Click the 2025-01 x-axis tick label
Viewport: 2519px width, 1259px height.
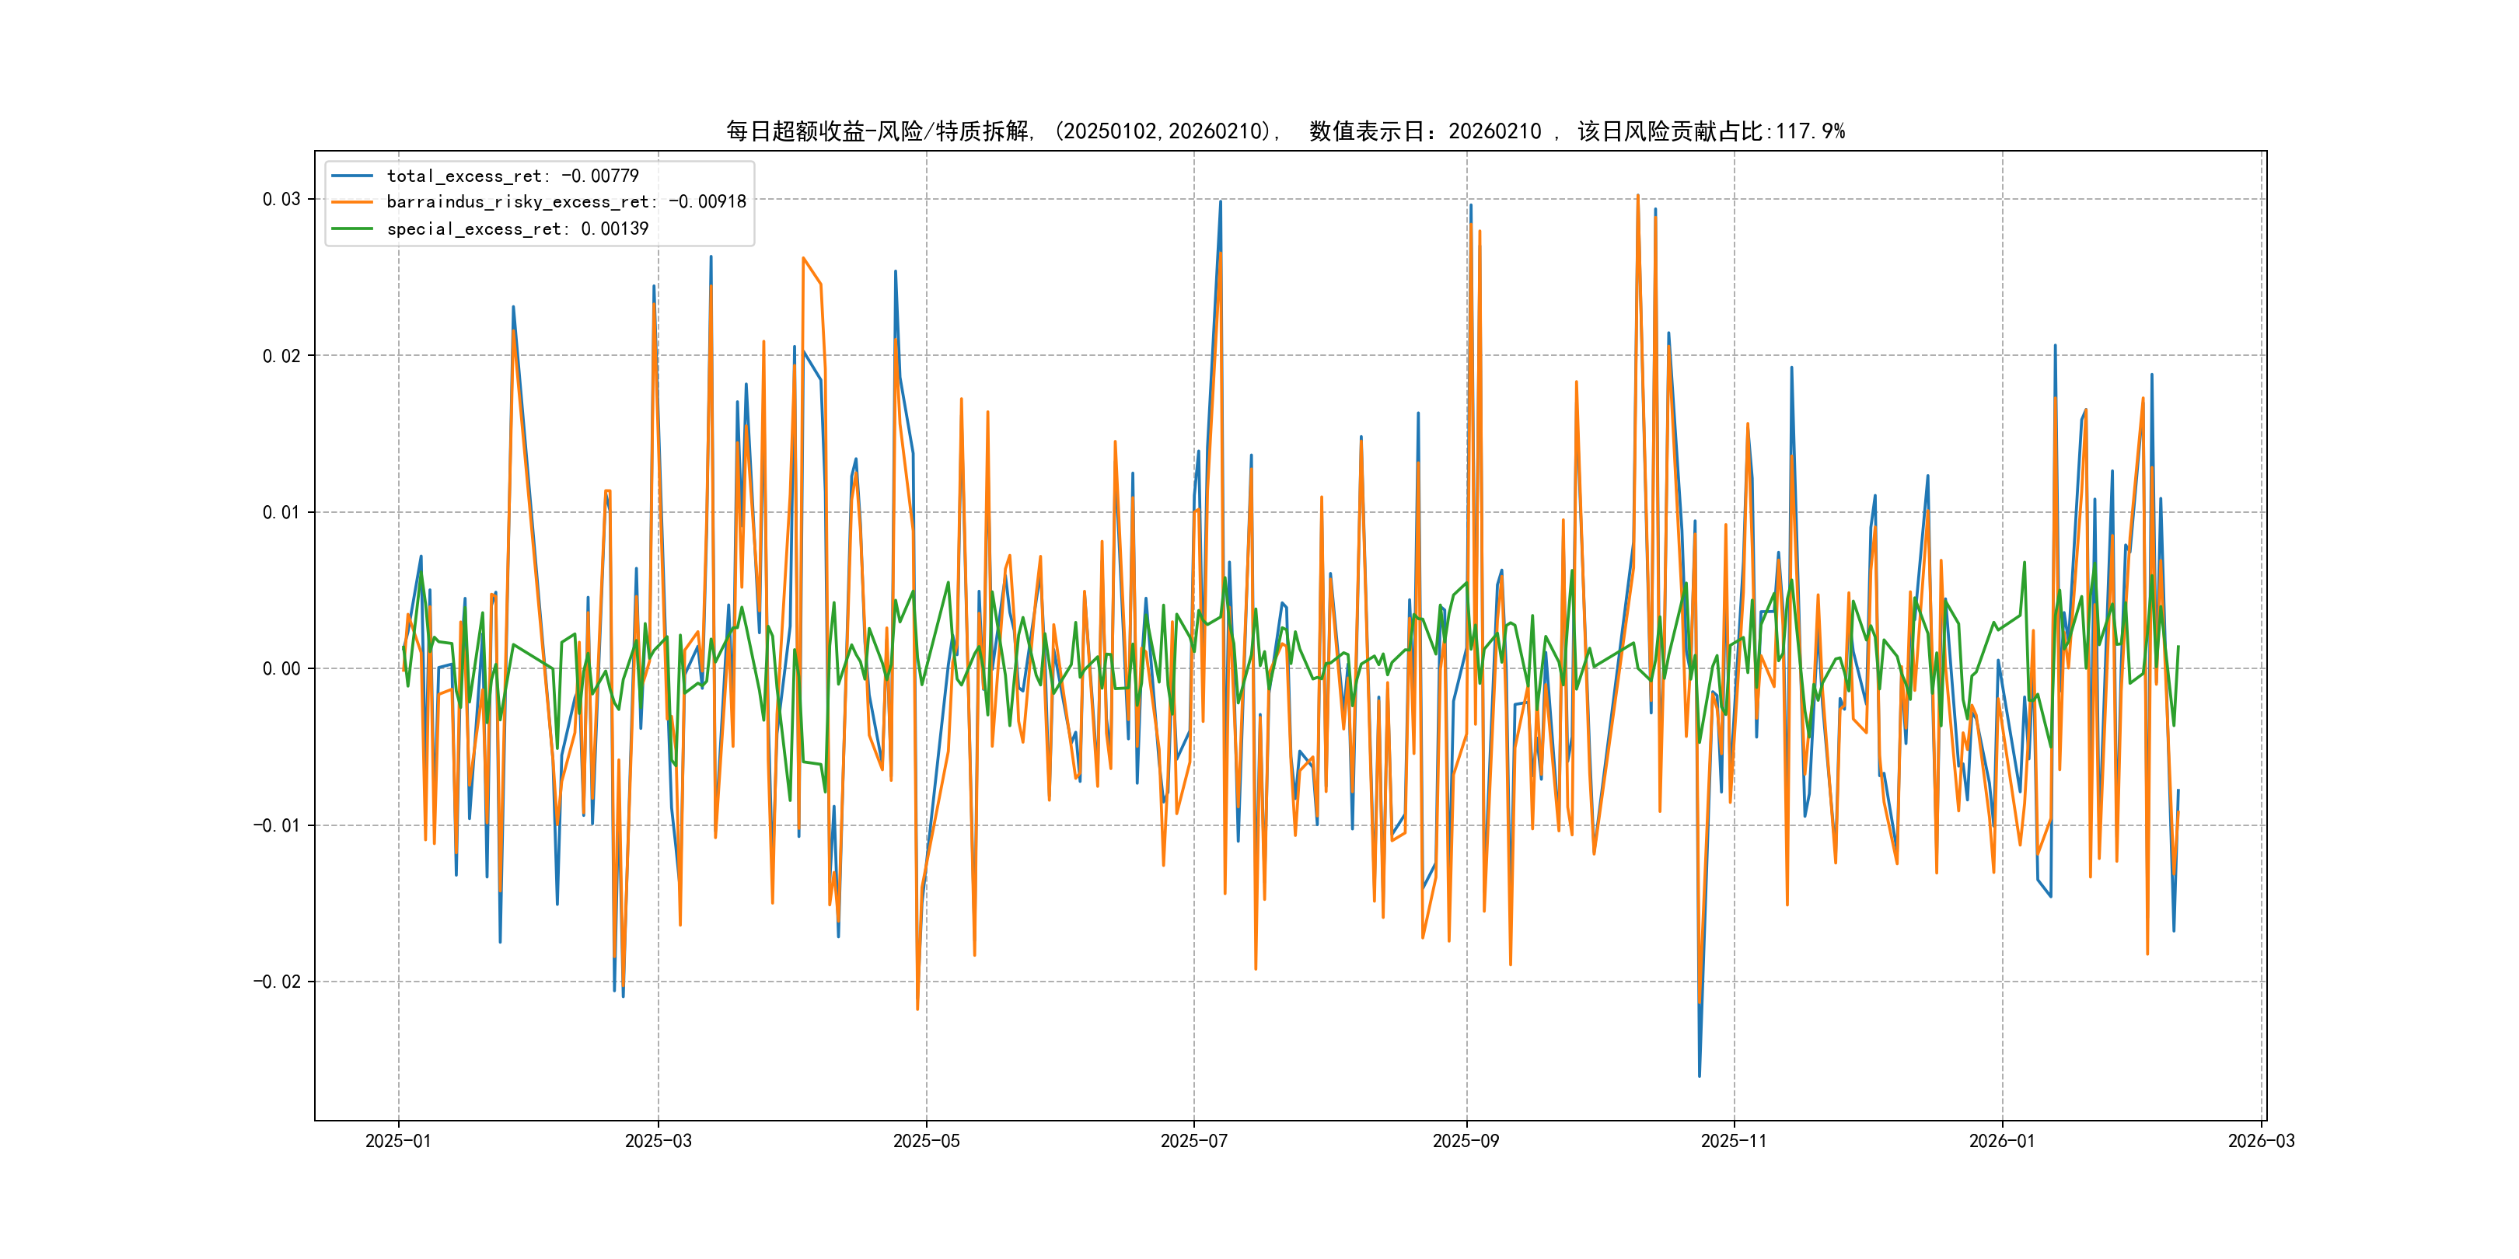click(398, 1141)
